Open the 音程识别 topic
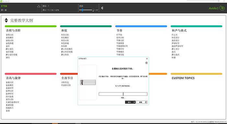 pos(9,41)
